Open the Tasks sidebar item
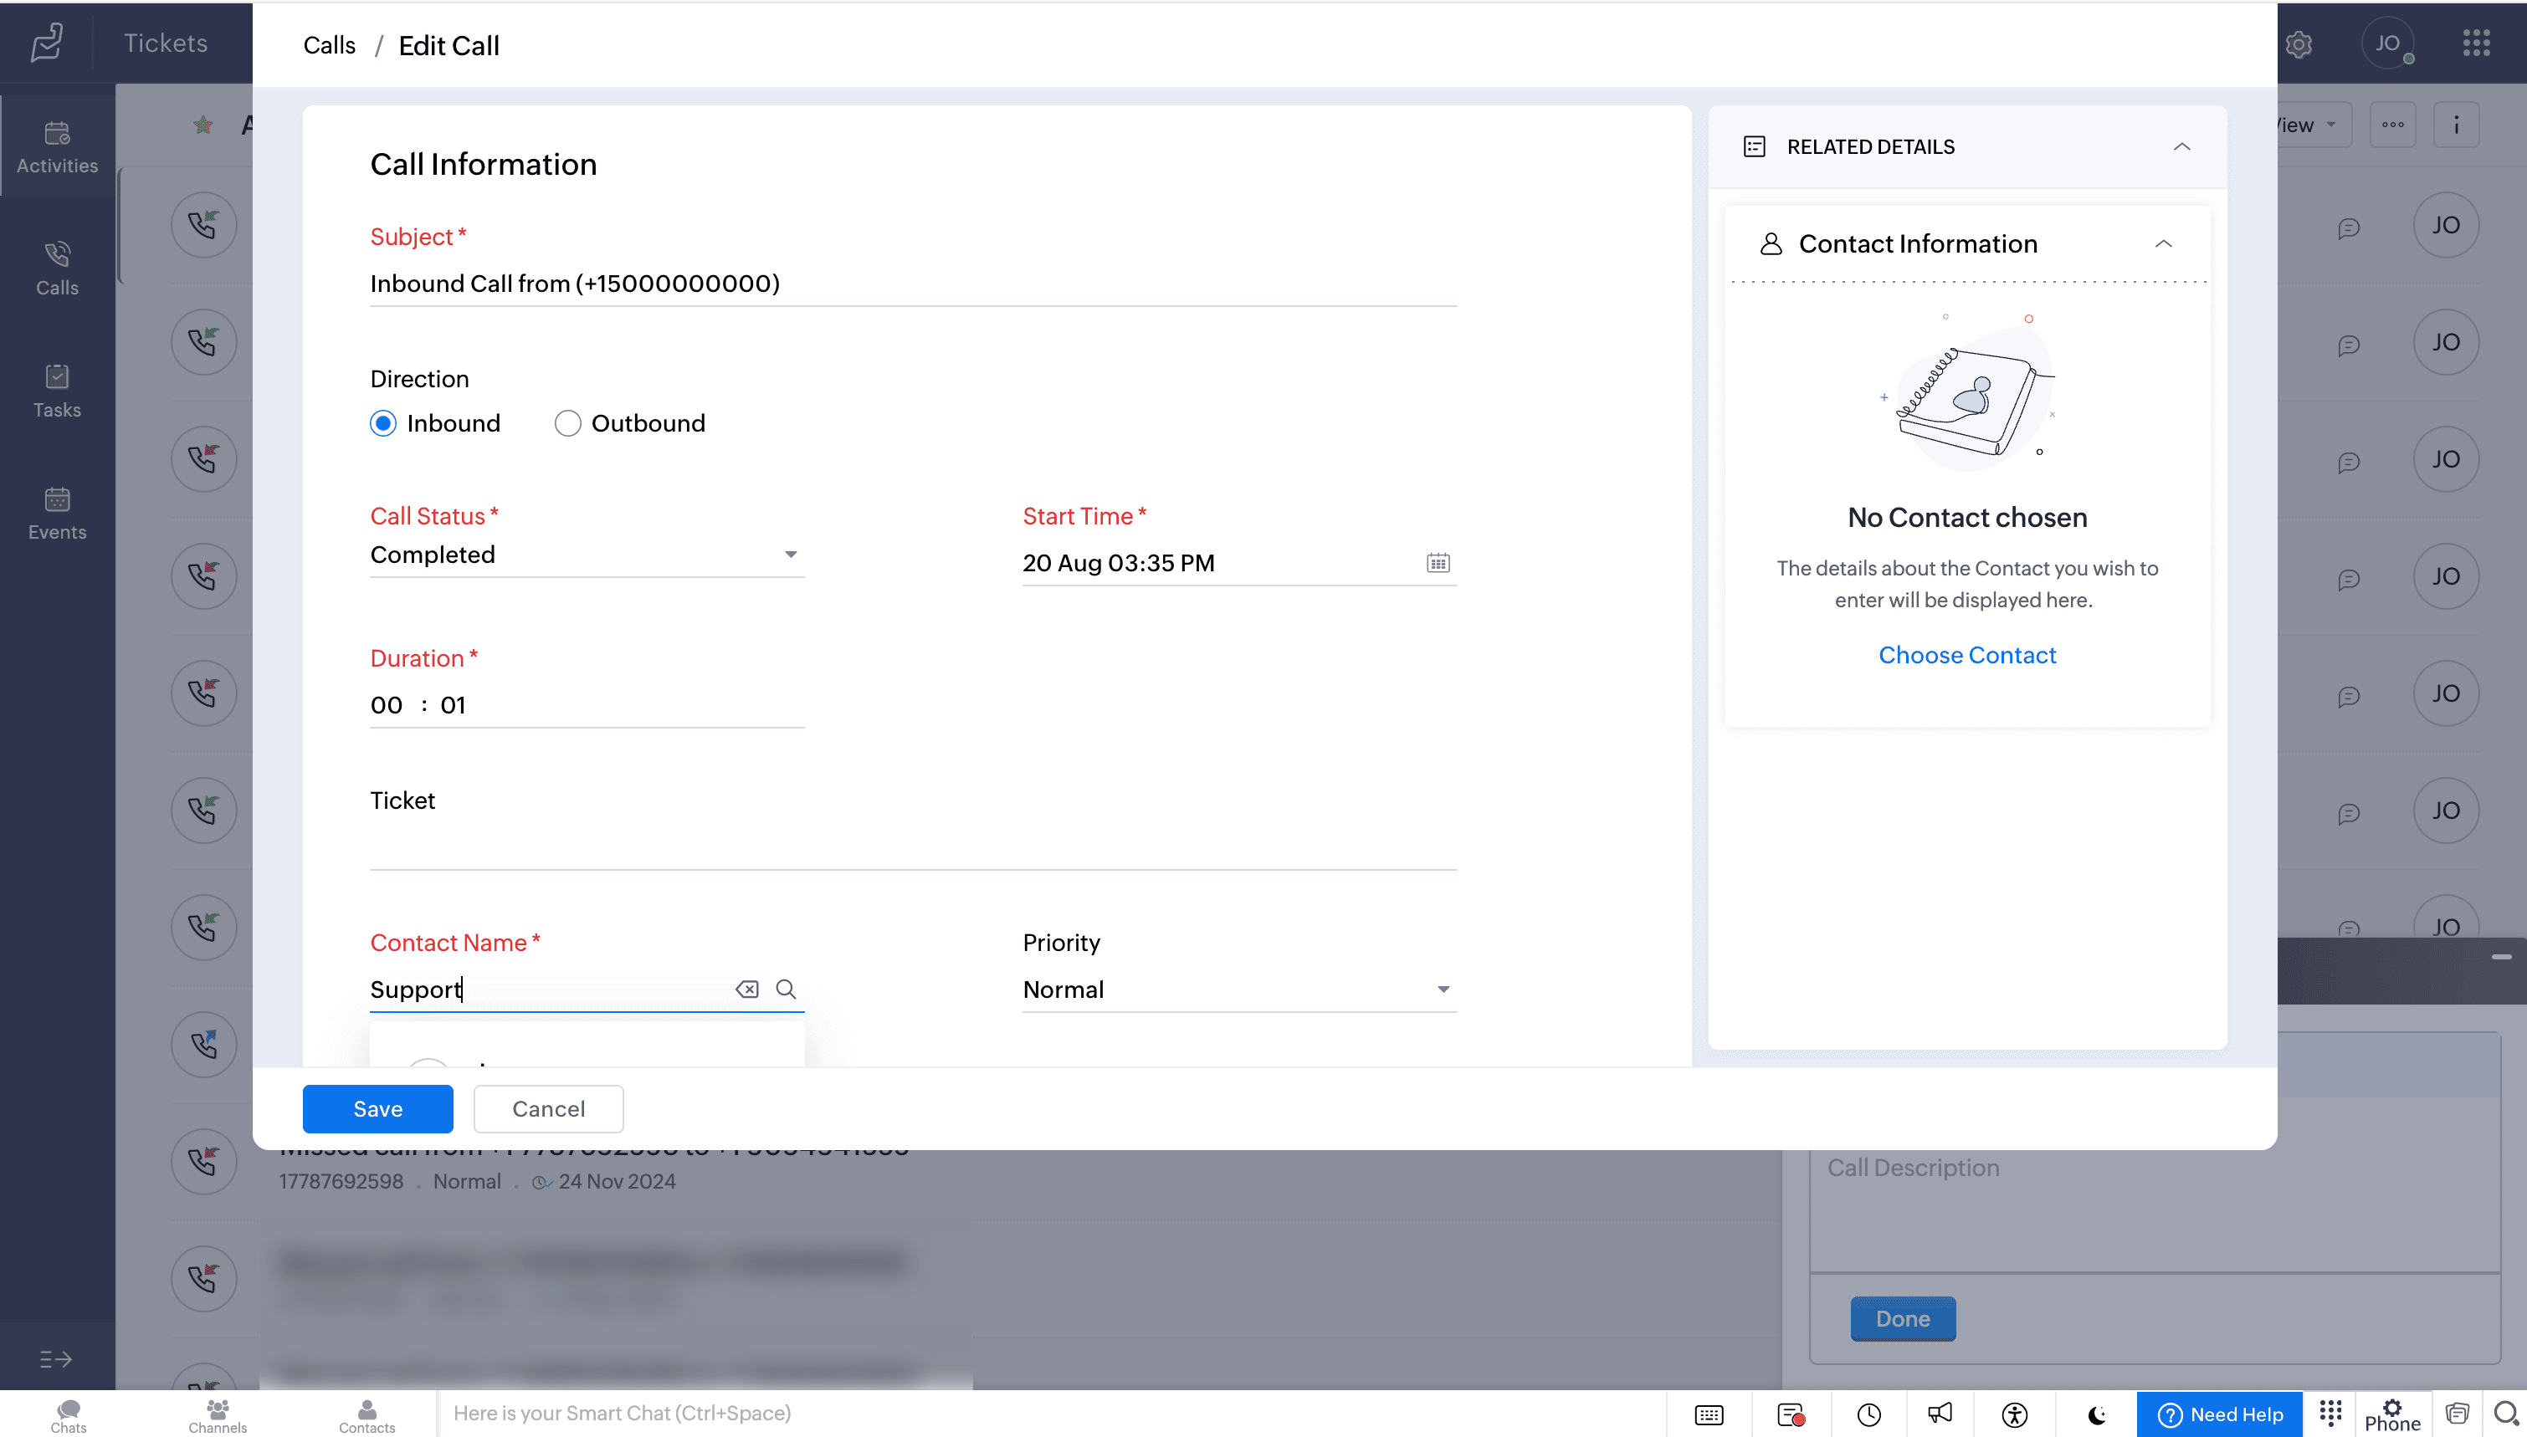Viewport: 2527px width, 1437px height. coord(57,390)
